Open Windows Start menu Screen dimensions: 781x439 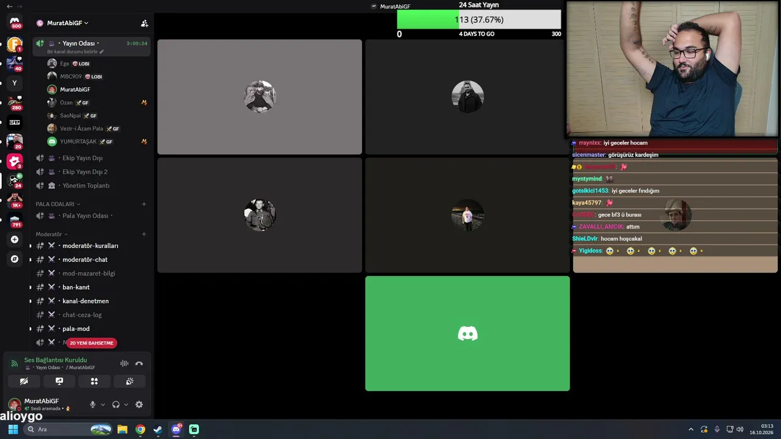(13, 429)
